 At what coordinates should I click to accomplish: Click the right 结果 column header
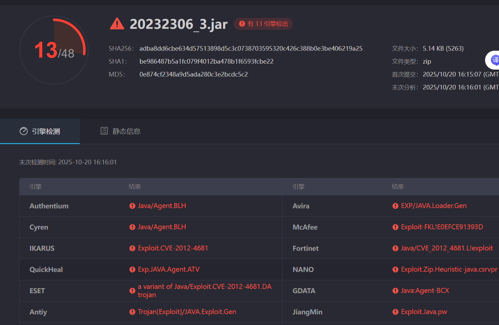click(x=398, y=187)
